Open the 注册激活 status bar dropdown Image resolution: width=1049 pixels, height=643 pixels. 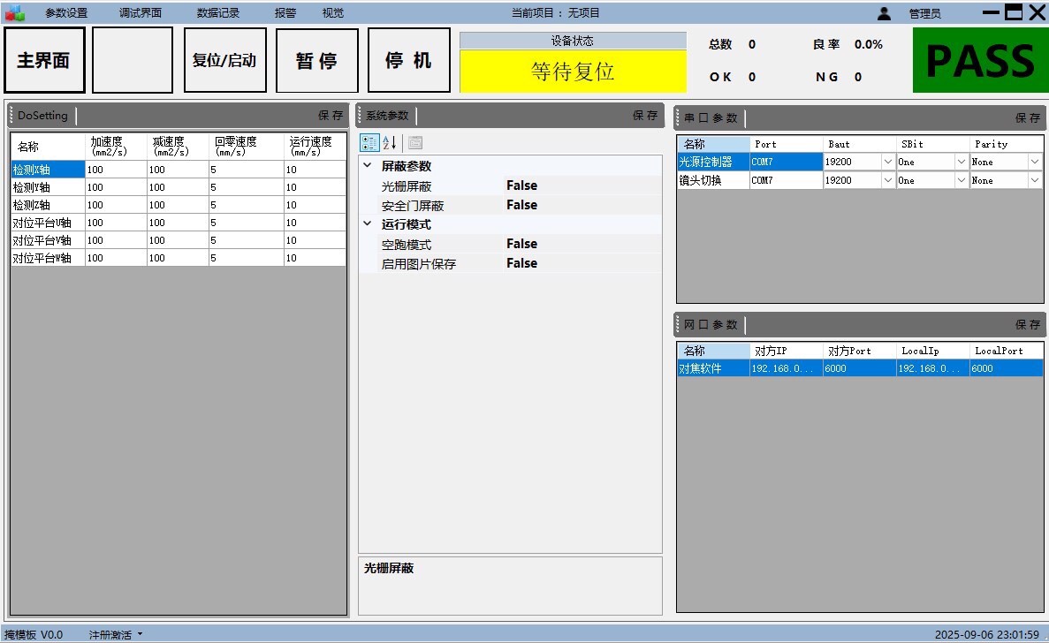(115, 634)
